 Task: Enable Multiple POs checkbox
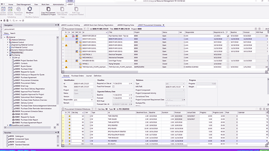point(166,103)
